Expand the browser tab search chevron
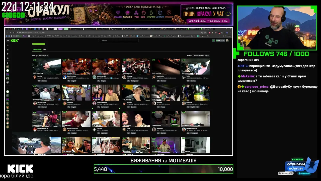The width and height of the screenshot is (321, 181). pos(7,29)
